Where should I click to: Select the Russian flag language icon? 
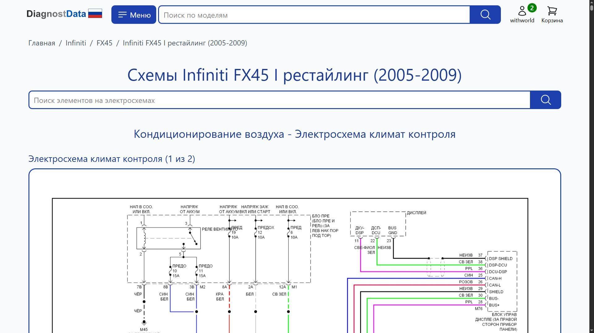pyautogui.click(x=95, y=14)
